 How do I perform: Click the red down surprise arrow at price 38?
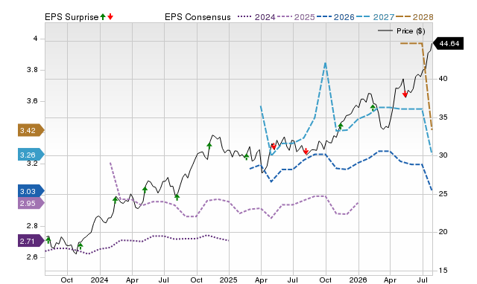pos(405,94)
